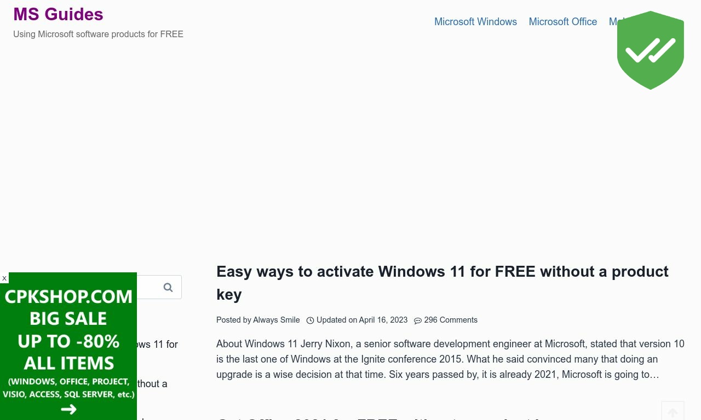
Task: Click the Updated on April 16, 2023 date
Action: pos(362,320)
